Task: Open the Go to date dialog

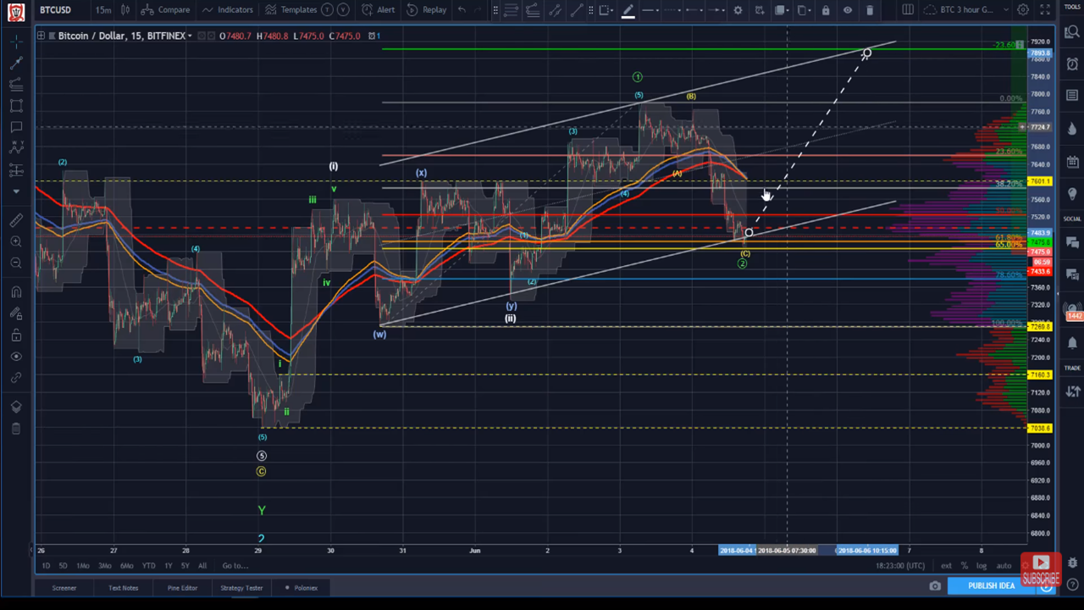Action: [235, 566]
